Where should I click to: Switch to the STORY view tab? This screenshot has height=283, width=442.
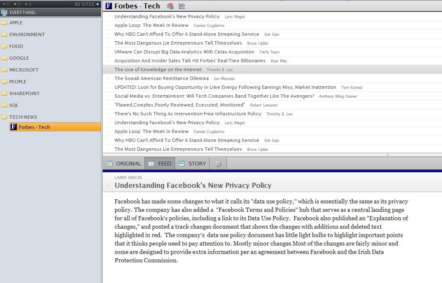192,163
